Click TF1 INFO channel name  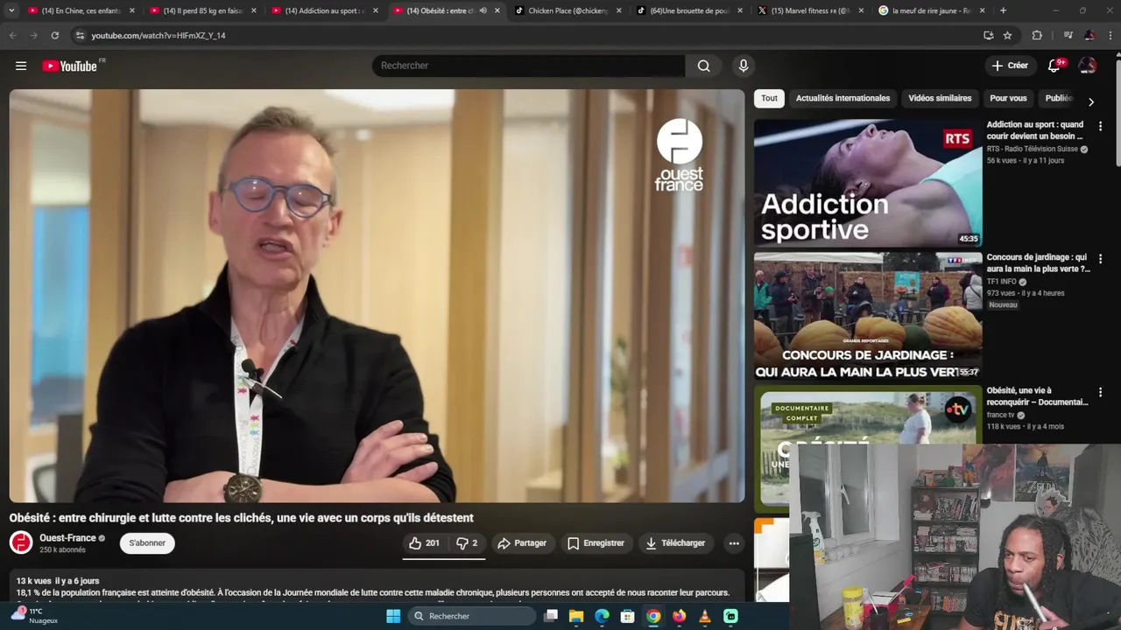[x=1002, y=282]
